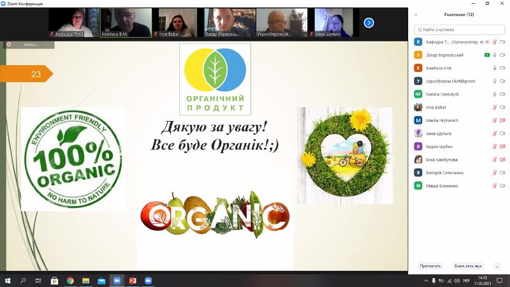Image resolution: width=510 pixels, height=287 pixels.
Task: Click the disabled camera icon for Вадим Шубін
Action: [x=502, y=147]
